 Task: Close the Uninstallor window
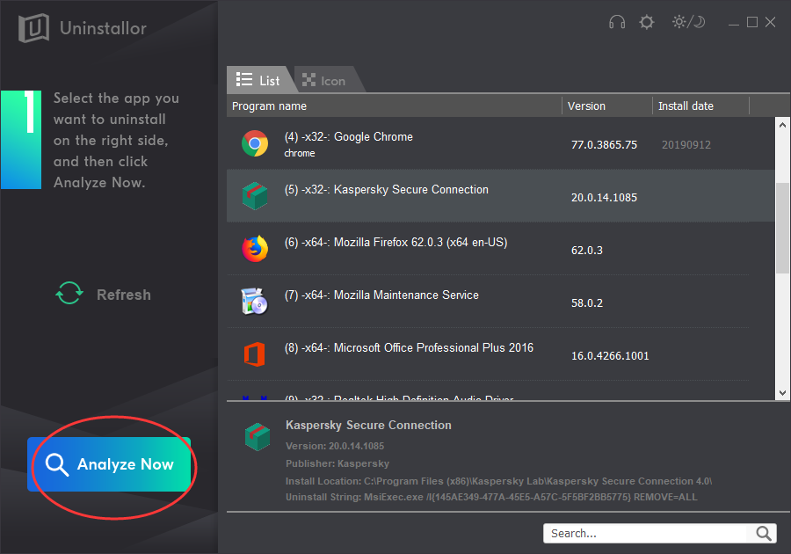770,22
